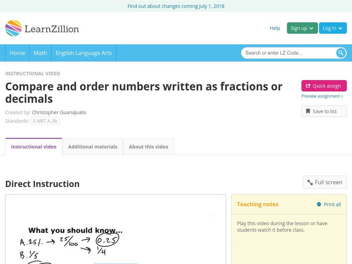The image size is (352, 264).
Task: Click the Full screen expand icon
Action: [x=310, y=182]
